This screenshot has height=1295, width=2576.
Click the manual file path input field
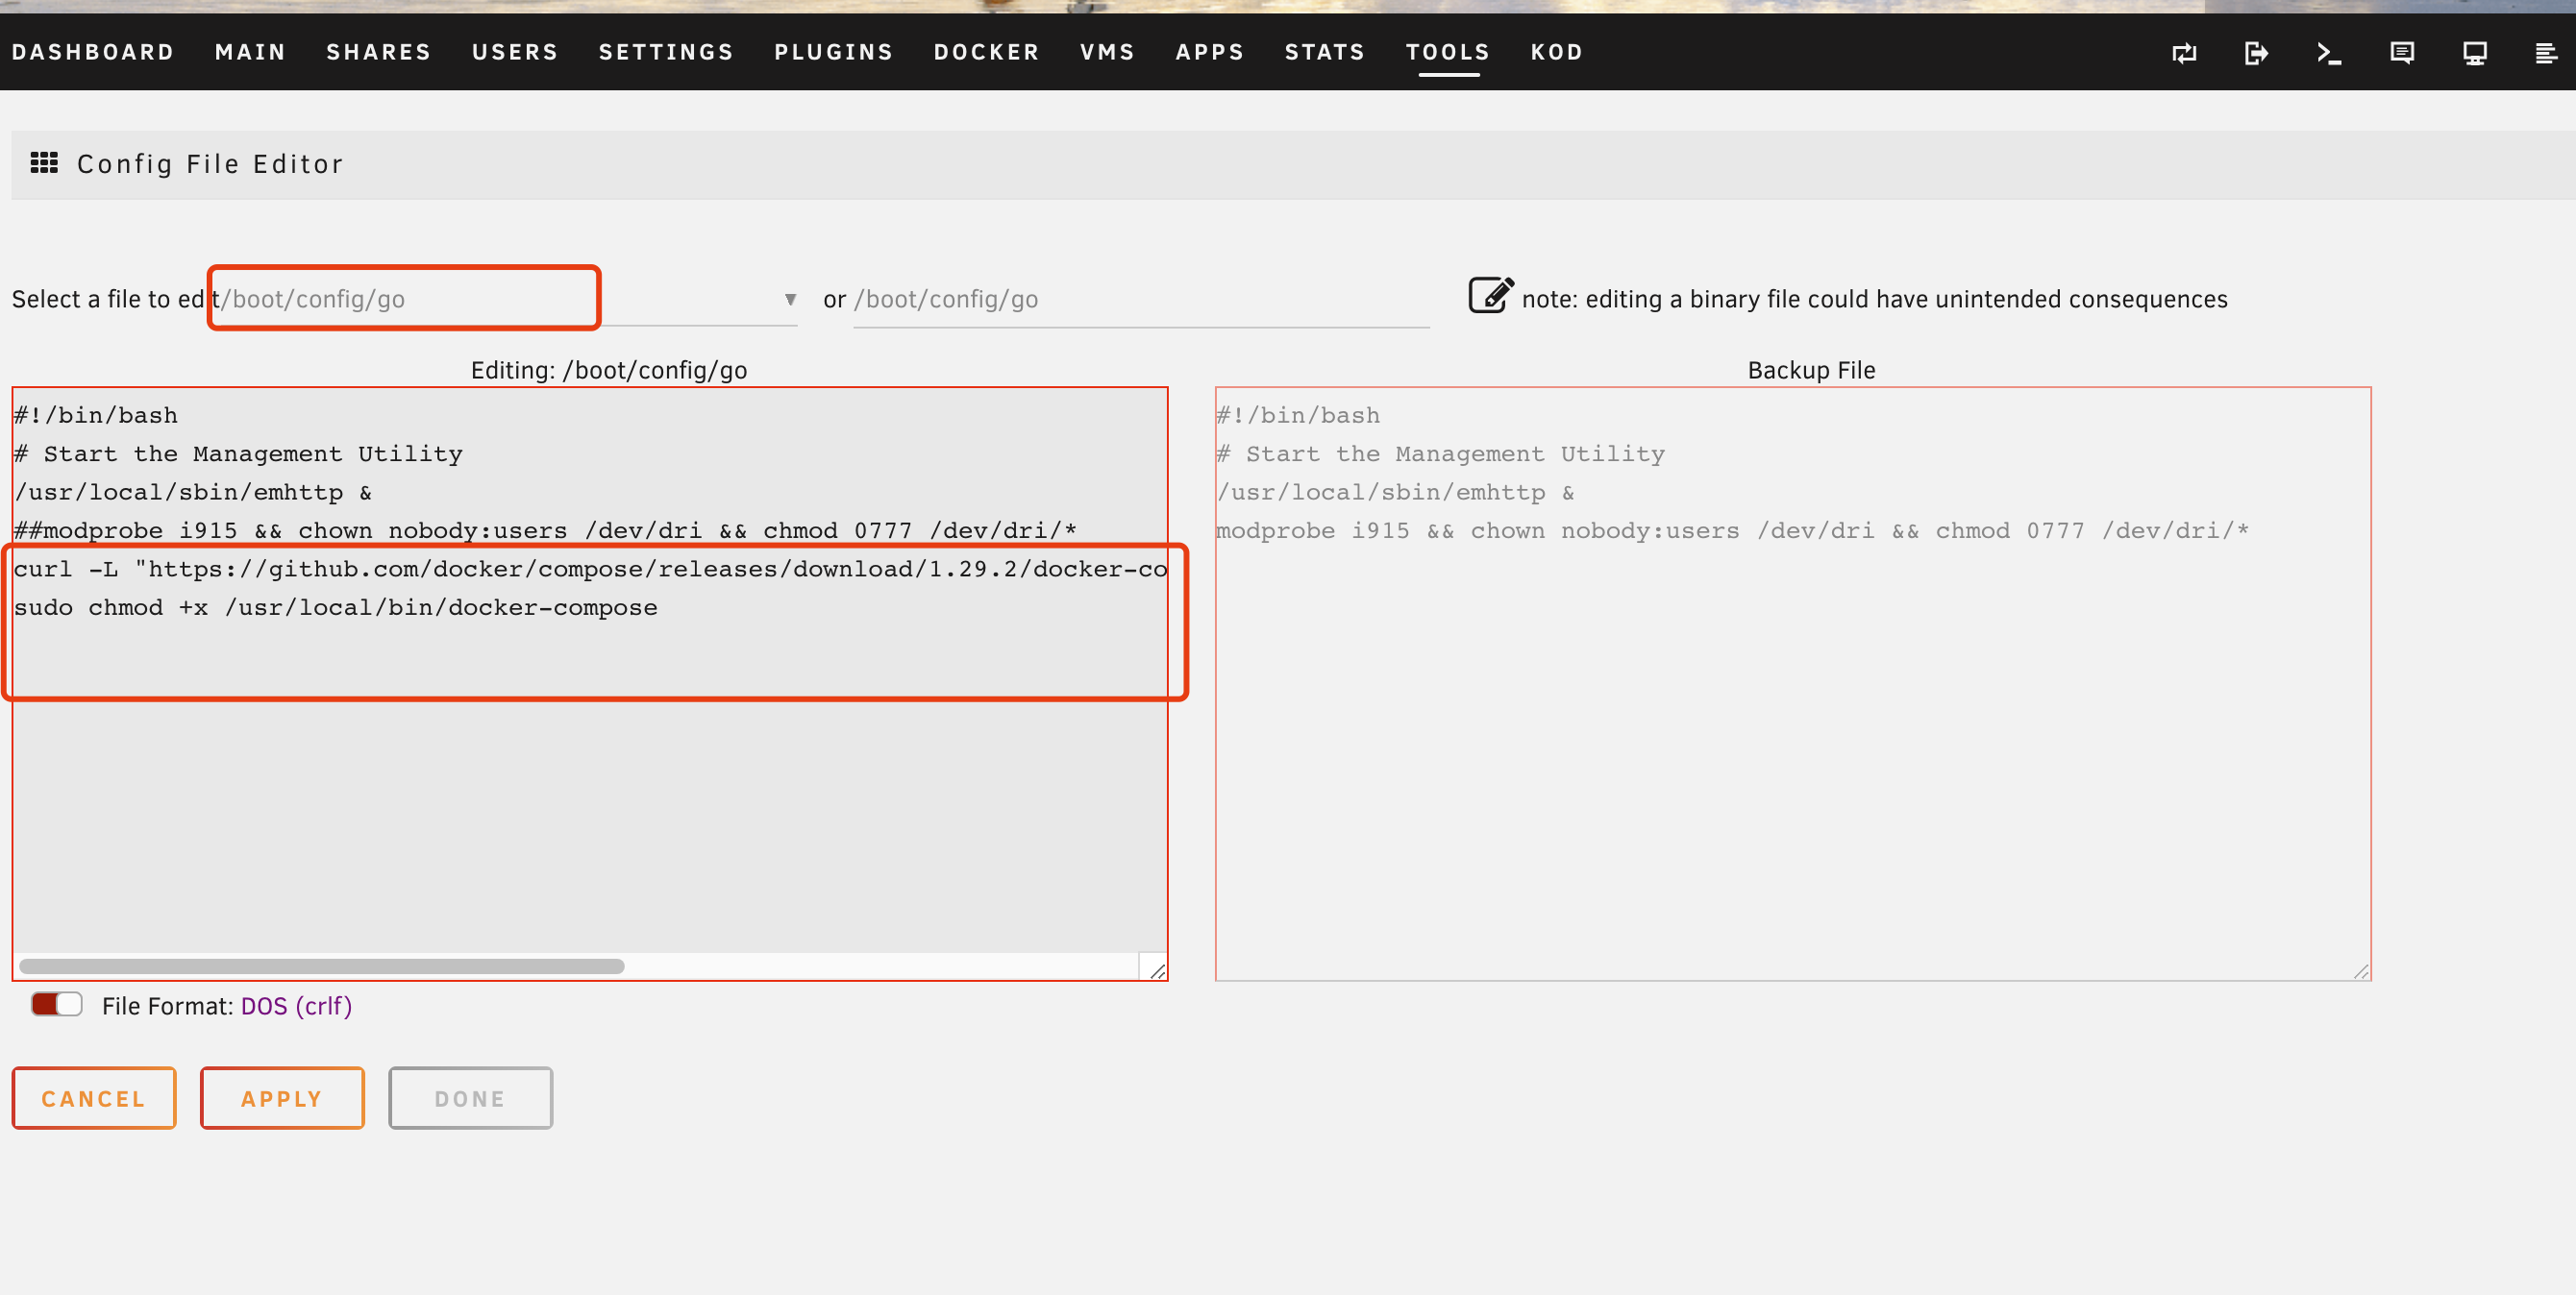coord(1141,299)
